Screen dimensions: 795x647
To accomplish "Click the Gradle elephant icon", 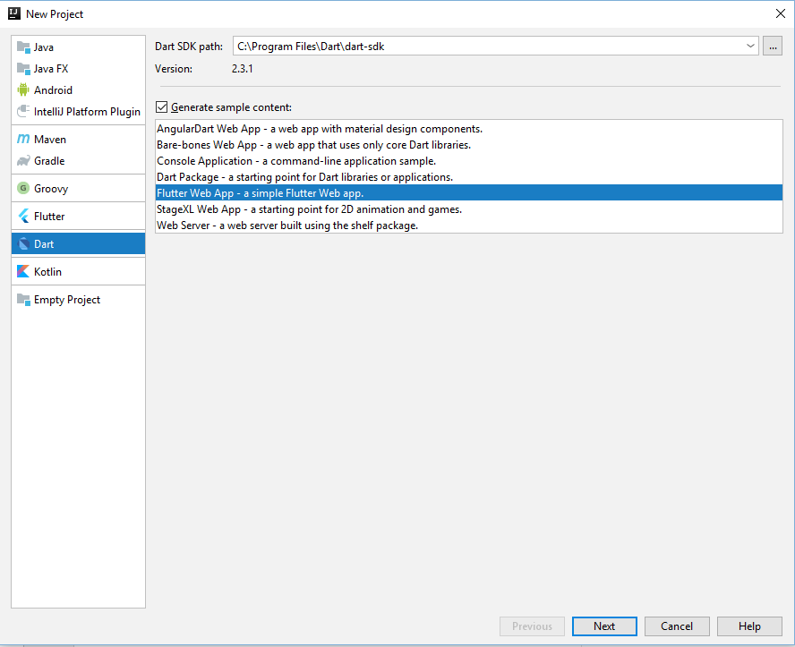I will [23, 160].
